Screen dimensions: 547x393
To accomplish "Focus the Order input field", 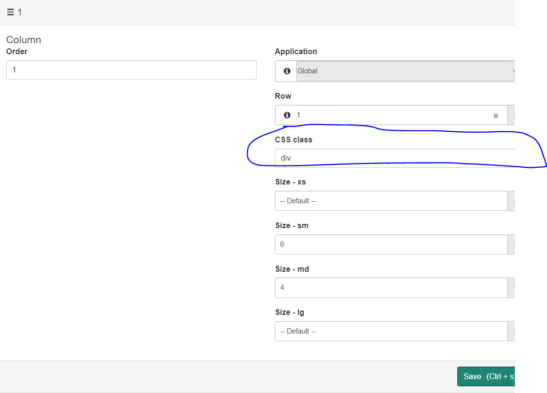I will (131, 70).
